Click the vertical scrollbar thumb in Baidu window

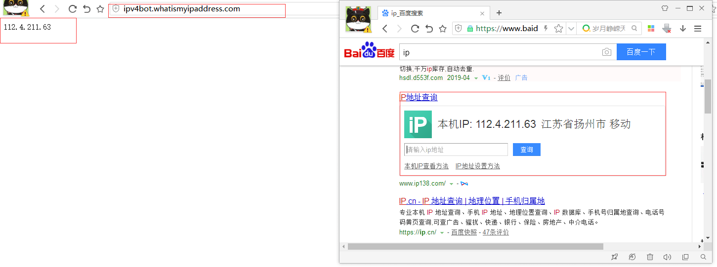(x=708, y=96)
